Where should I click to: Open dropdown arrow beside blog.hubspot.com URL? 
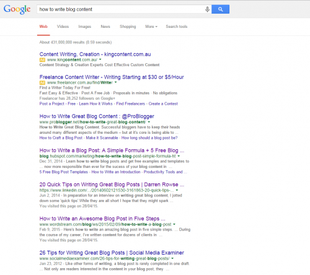click(179, 156)
